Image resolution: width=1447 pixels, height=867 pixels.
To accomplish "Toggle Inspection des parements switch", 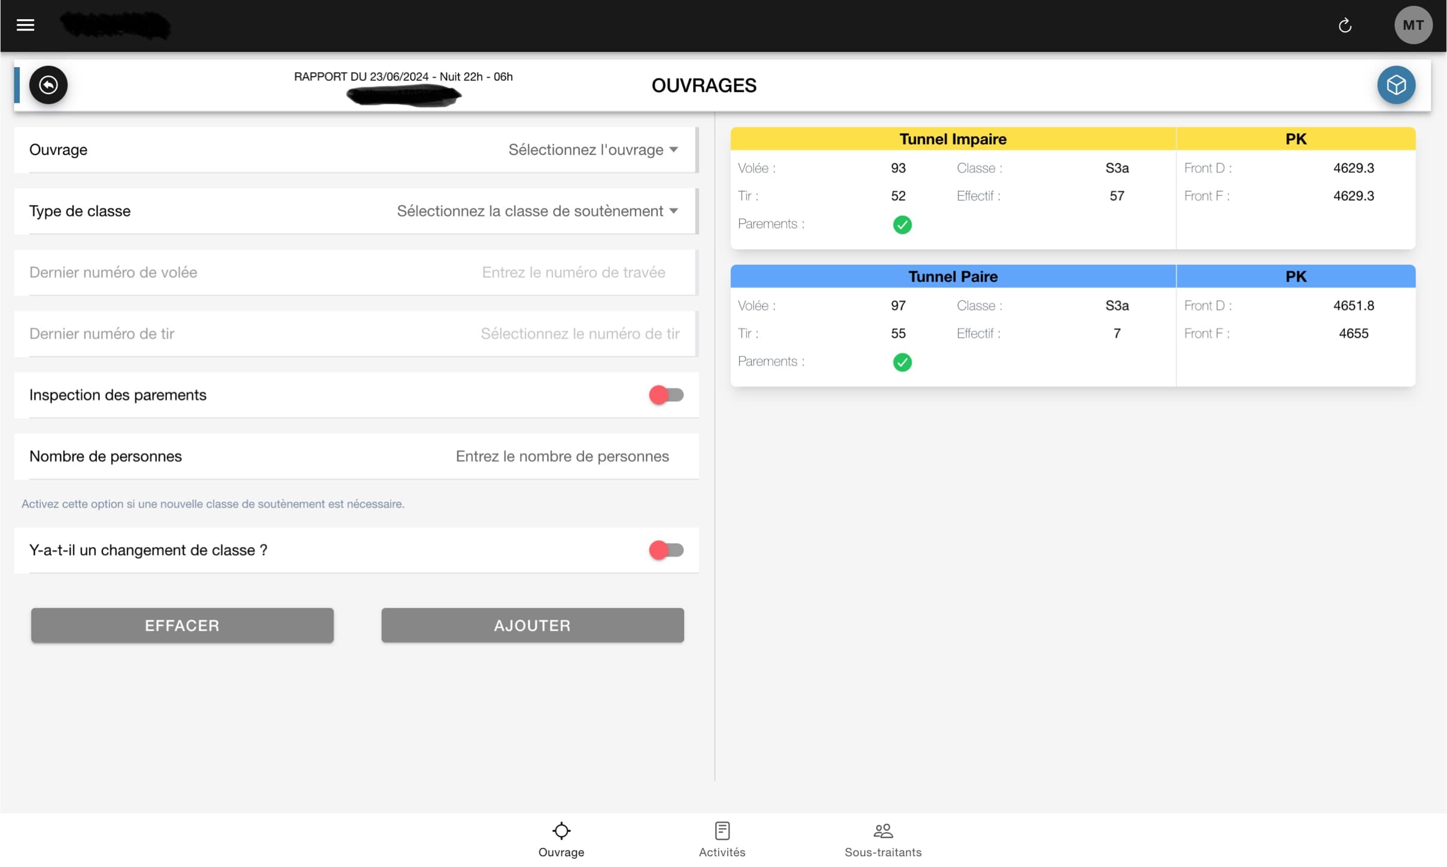I will [x=665, y=395].
